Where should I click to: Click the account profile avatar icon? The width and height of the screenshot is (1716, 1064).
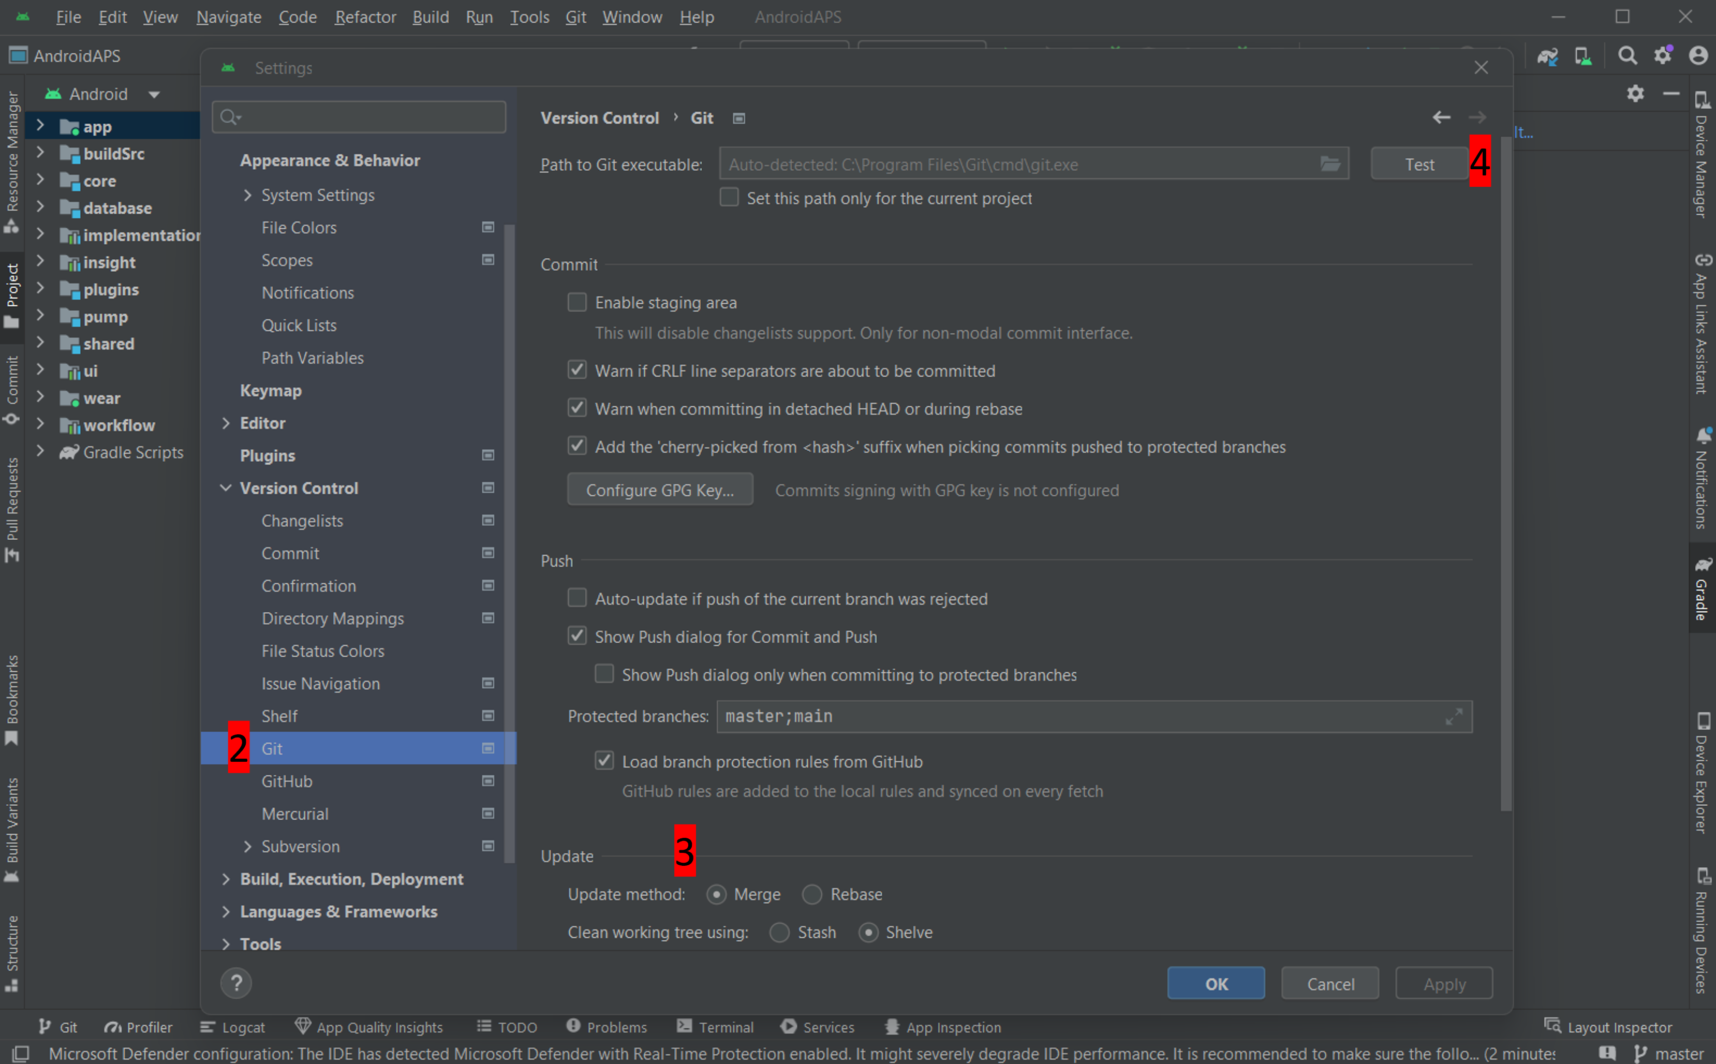click(x=1698, y=55)
